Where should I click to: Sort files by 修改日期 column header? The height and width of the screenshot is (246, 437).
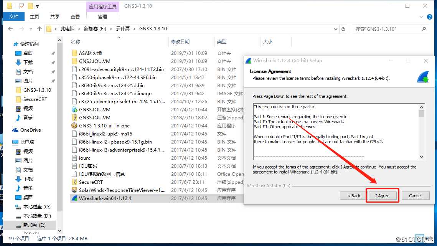pyautogui.click(x=180, y=41)
